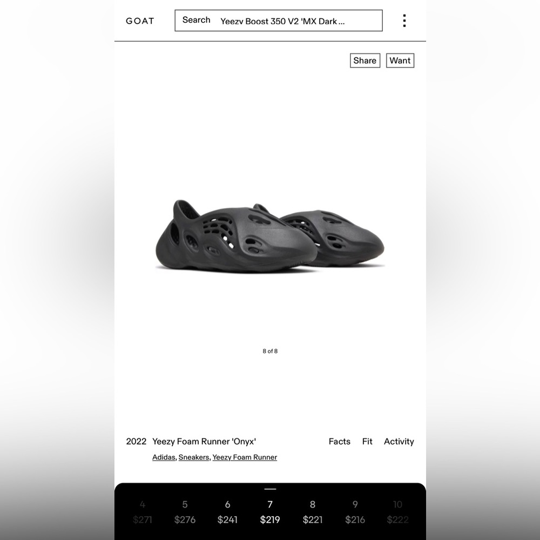The width and height of the screenshot is (540, 540).
Task: Select size 10 priced at $222
Action: [398, 512]
